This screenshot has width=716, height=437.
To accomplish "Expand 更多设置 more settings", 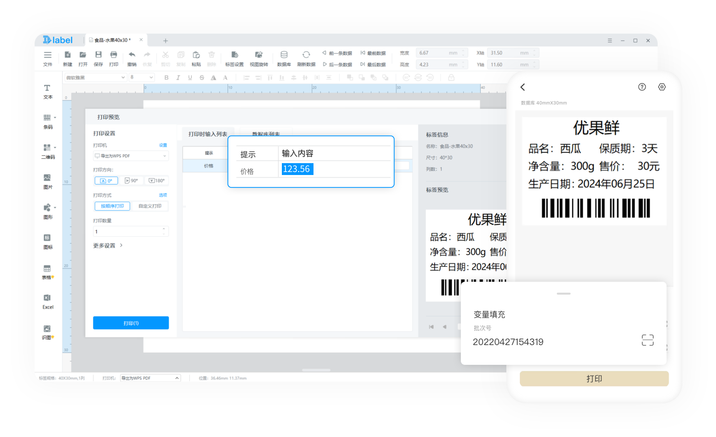I will point(108,246).
